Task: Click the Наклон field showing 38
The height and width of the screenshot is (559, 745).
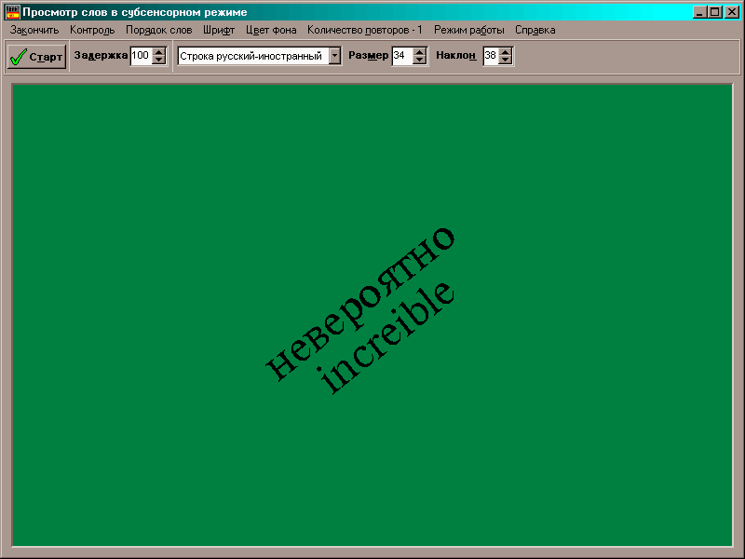Action: pos(491,56)
